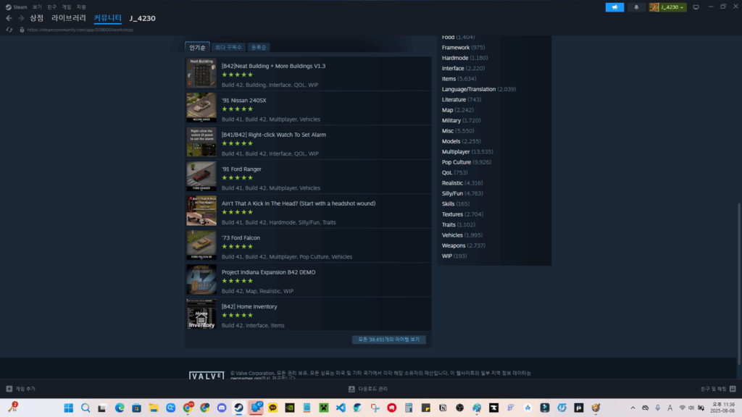Image resolution: width=742 pixels, height=417 pixels.
Task: Open the 지원 menu
Action: click(x=81, y=7)
